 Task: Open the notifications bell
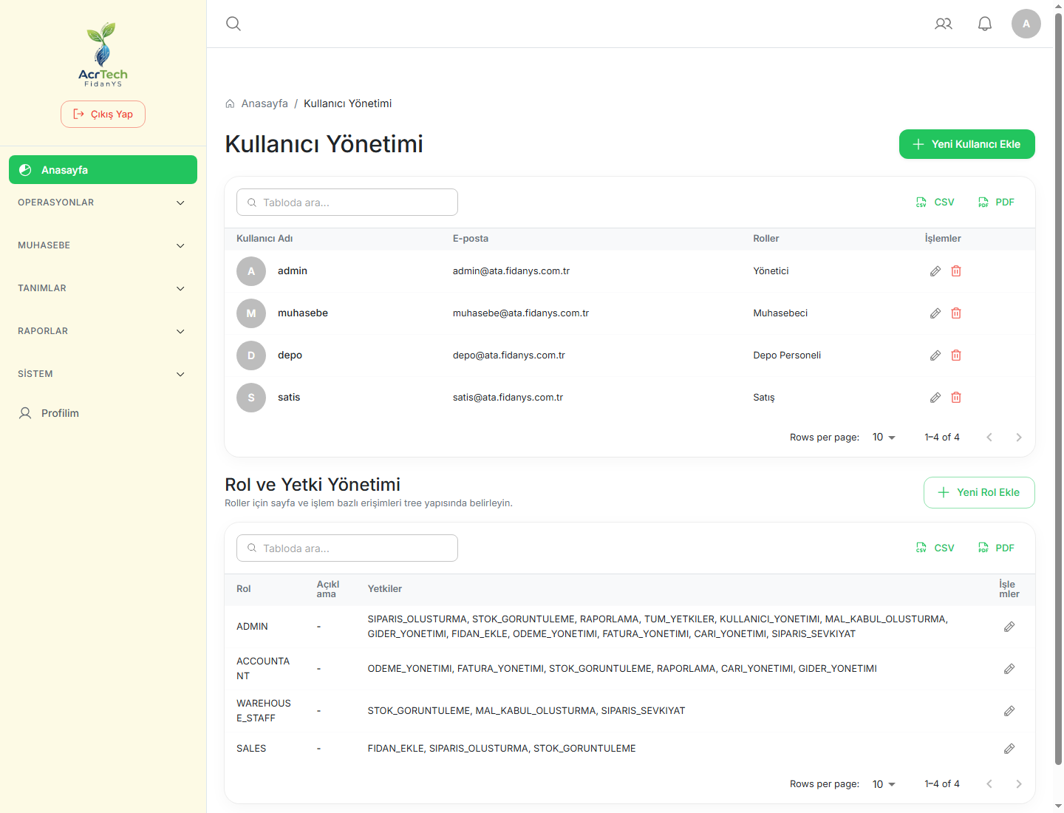(x=985, y=24)
